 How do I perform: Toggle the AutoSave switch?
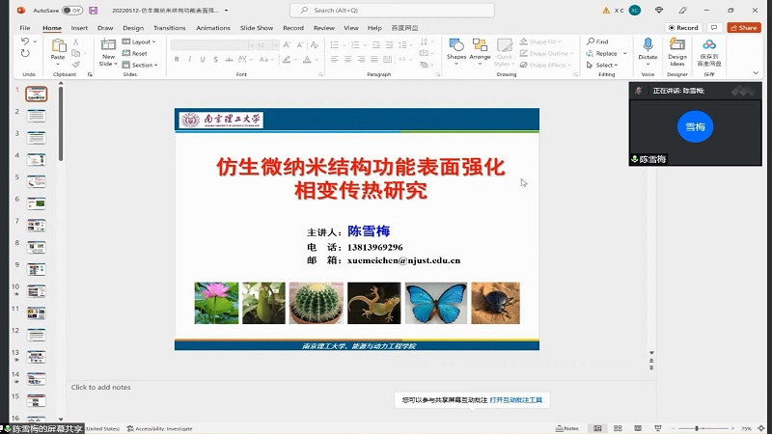pos(72,10)
